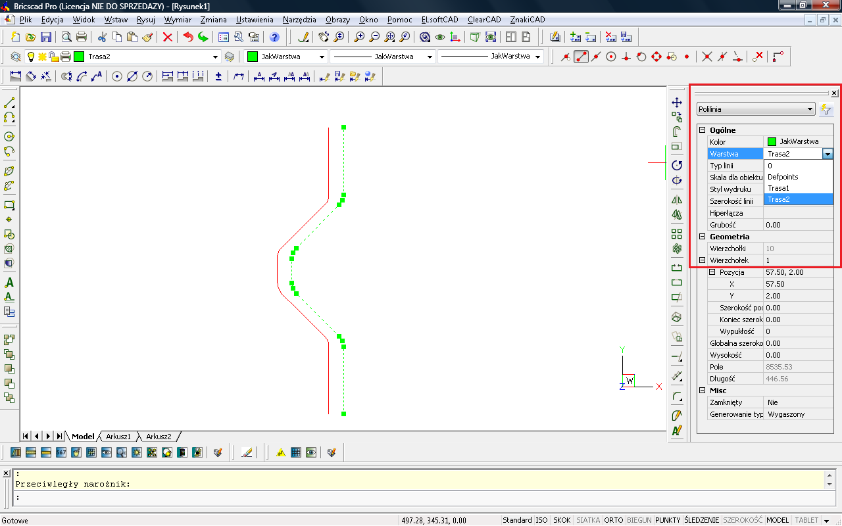Switch to the Arkusz2 tab
The height and width of the screenshot is (526, 842).
pyautogui.click(x=159, y=437)
